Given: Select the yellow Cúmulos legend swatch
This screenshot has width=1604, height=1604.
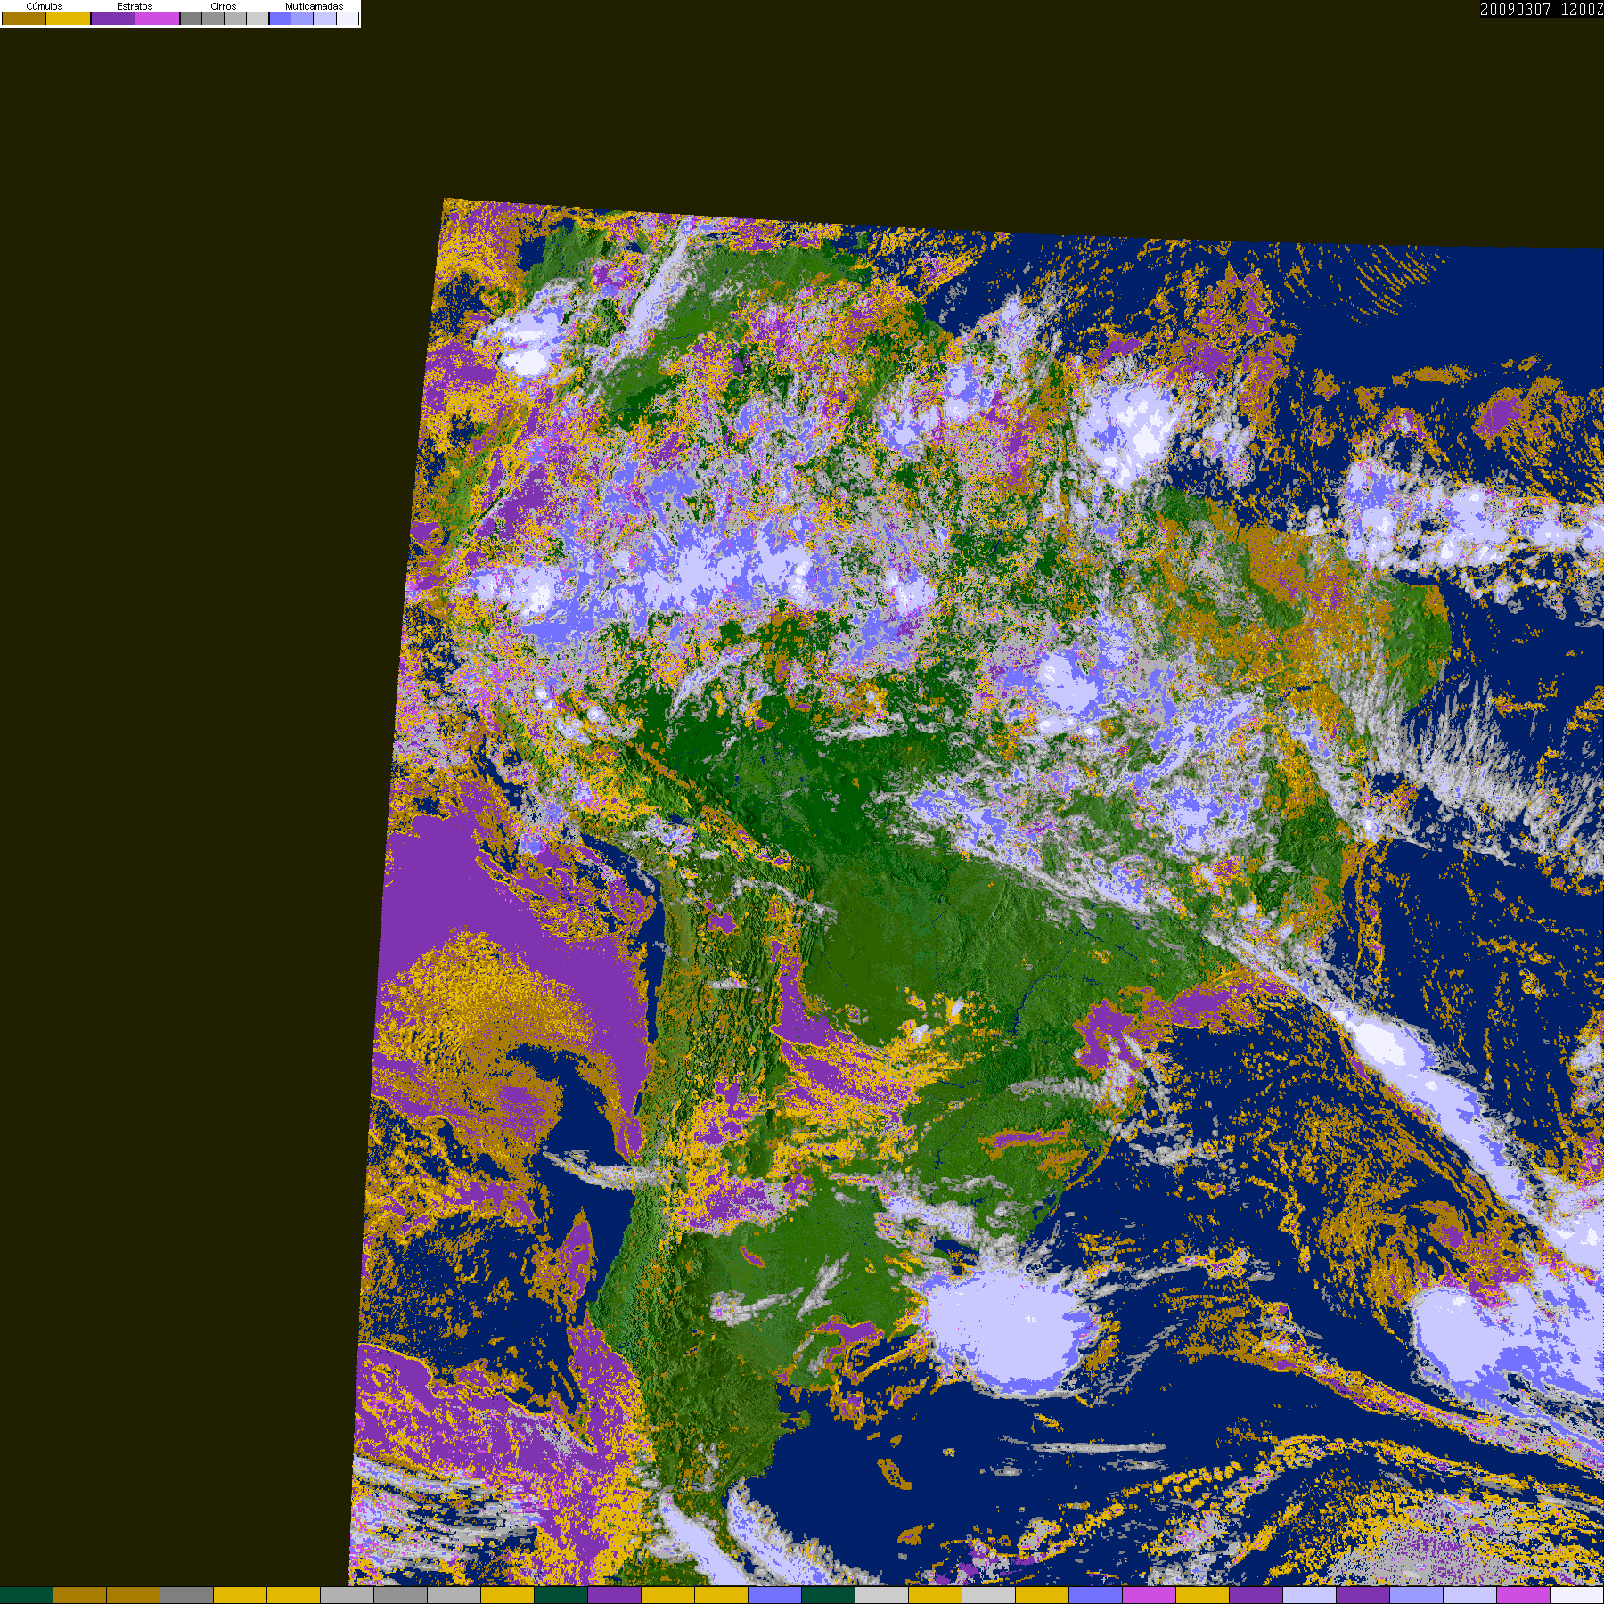Looking at the screenshot, I should 69,18.
